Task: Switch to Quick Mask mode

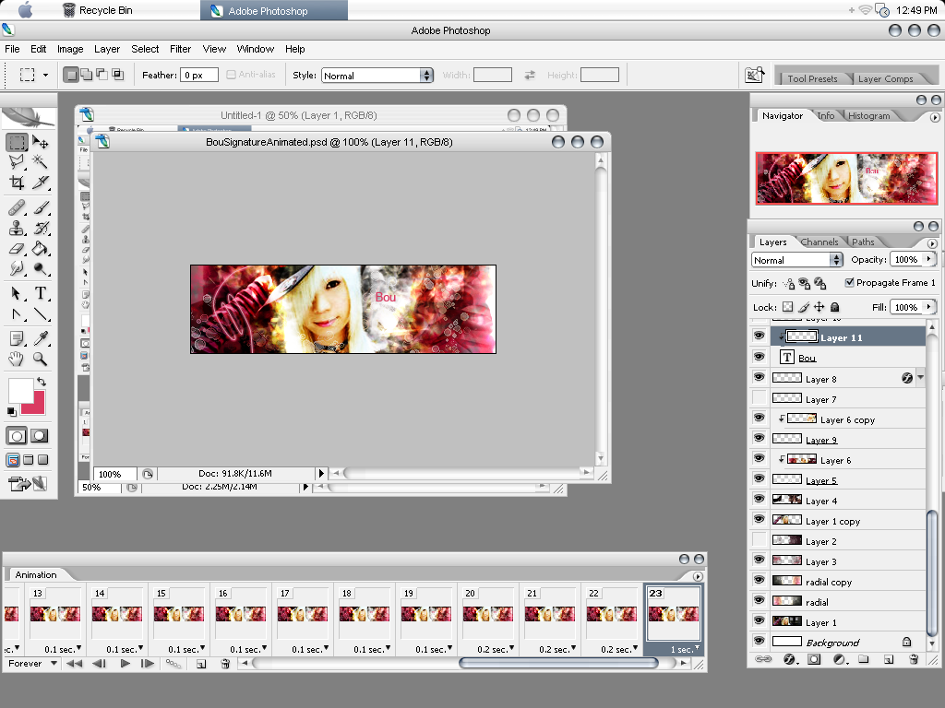Action: (39, 436)
